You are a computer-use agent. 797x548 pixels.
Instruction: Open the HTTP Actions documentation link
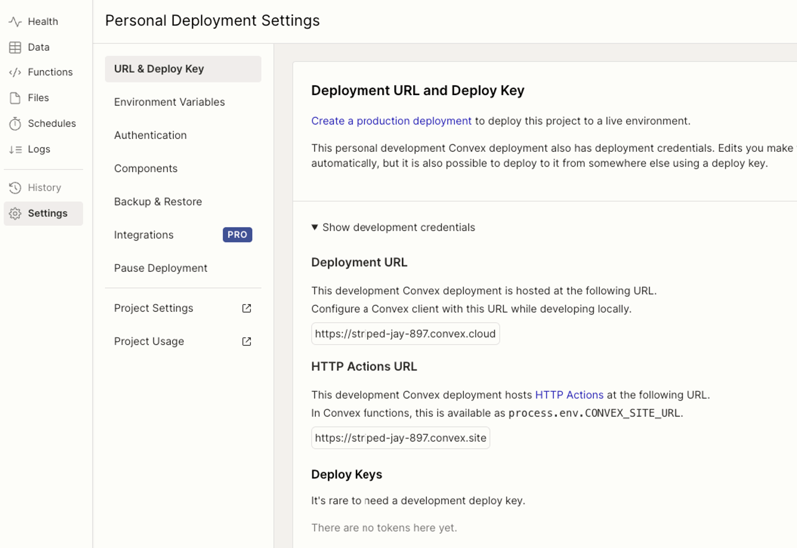point(569,395)
